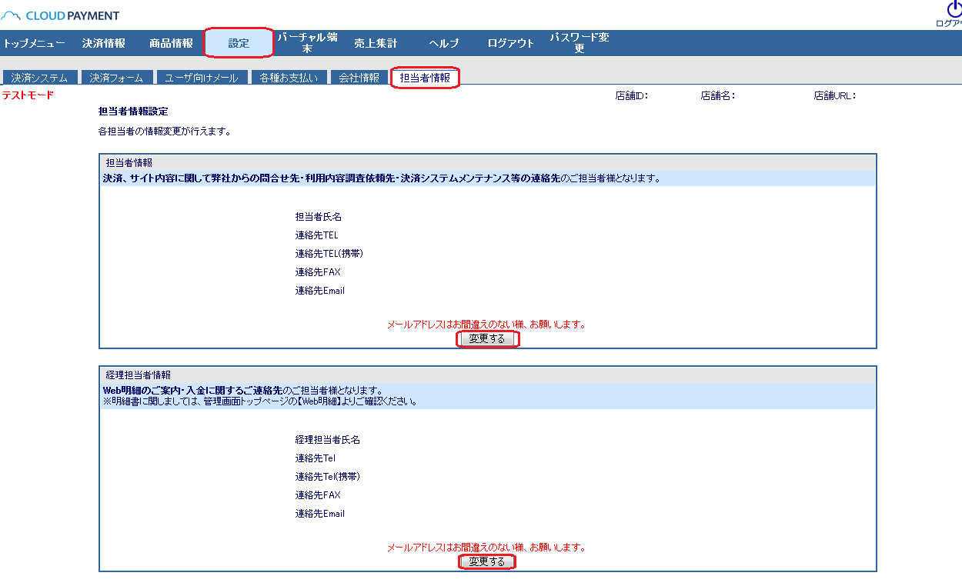Switch to 決済システム tab

40,78
